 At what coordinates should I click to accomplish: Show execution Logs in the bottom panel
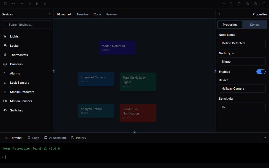[x=33, y=138]
